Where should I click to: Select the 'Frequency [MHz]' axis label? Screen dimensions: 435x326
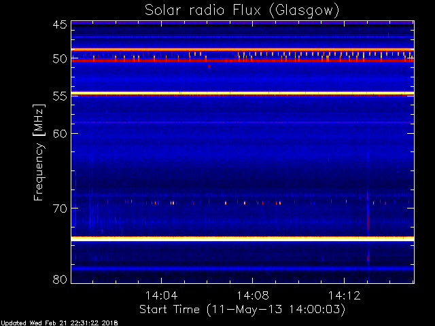point(39,152)
